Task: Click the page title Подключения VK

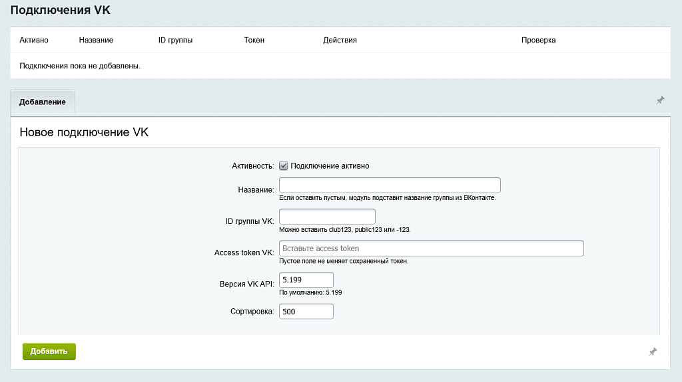Action: (61, 10)
